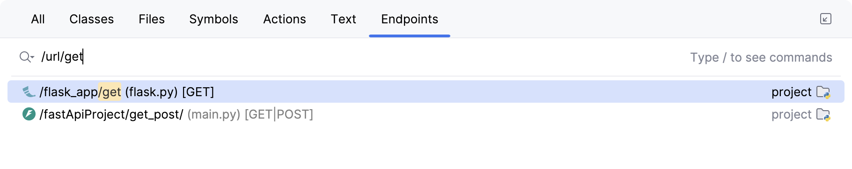Screen dimensions: 852x169
Task: Click the Flask icon beside /flask_app/get
Action: [x=29, y=92]
